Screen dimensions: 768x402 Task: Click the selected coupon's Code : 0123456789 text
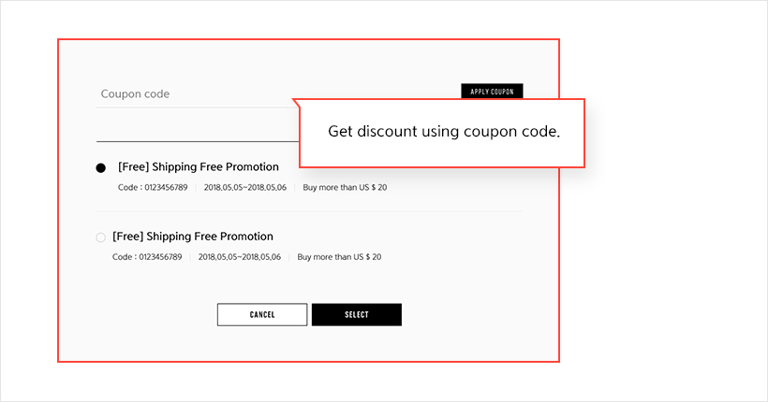pos(153,187)
